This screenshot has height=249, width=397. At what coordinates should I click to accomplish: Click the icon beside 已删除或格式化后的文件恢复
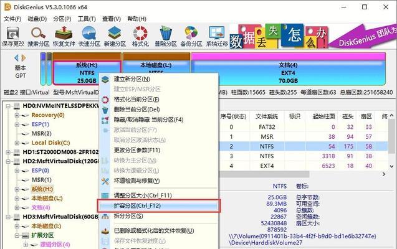click(105, 231)
